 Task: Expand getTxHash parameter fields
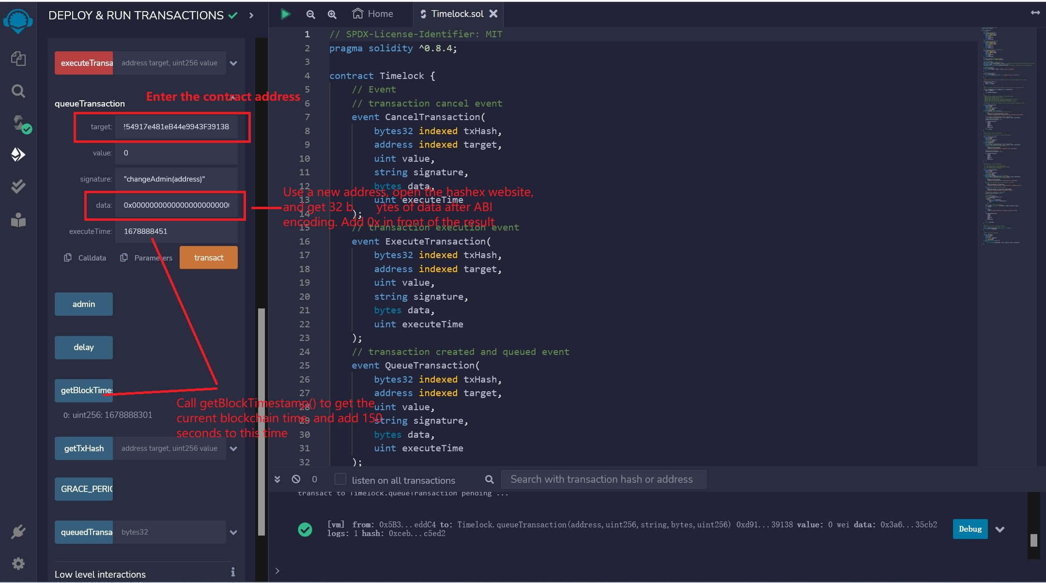pyautogui.click(x=234, y=448)
